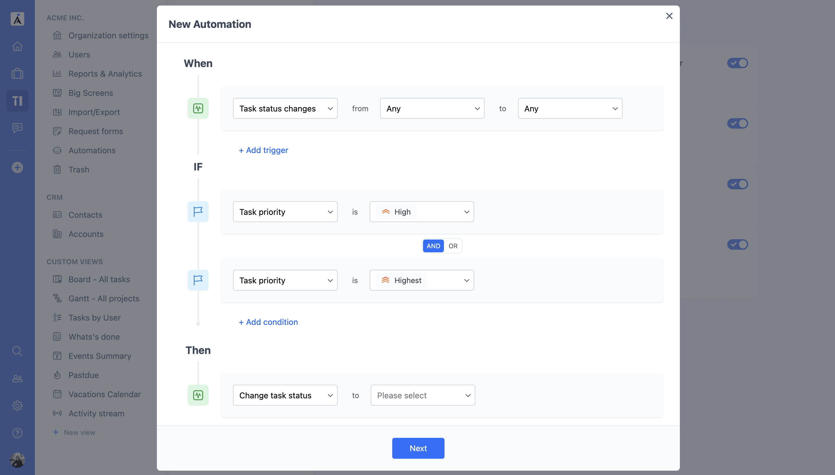
Task: Click the Reports & Analytics chart icon
Action: (57, 74)
